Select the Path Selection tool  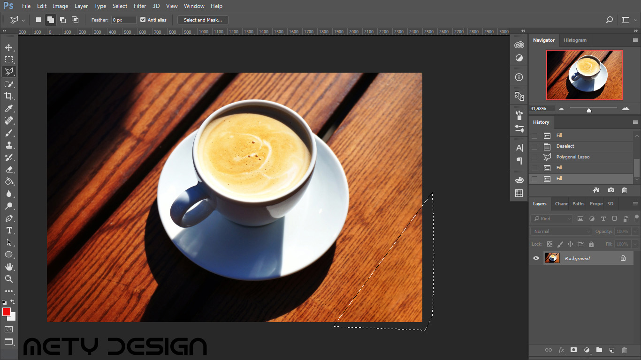click(x=8, y=242)
